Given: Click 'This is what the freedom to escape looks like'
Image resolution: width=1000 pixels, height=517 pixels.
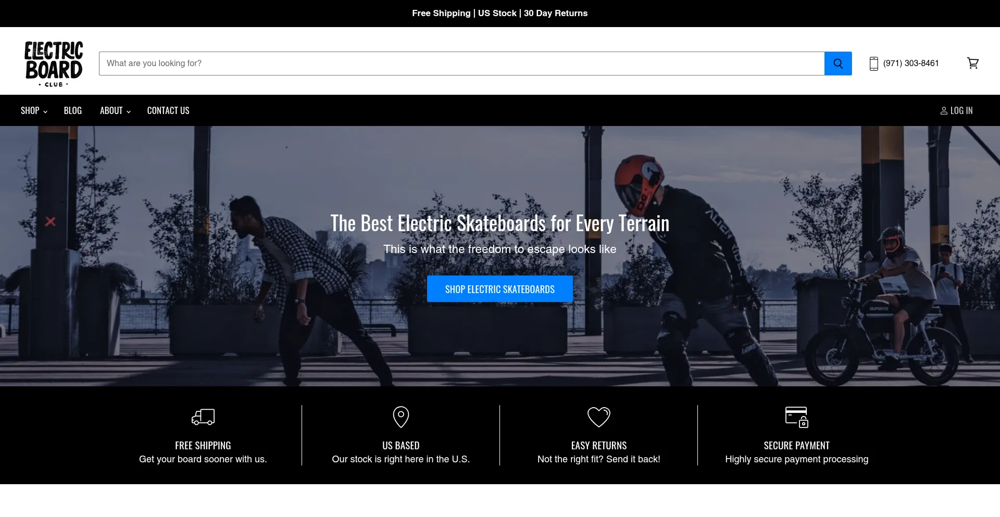Looking at the screenshot, I should click(x=500, y=249).
